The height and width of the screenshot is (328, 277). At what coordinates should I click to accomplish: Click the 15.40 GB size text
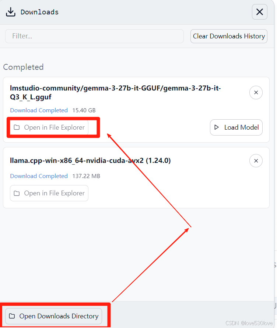84,110
